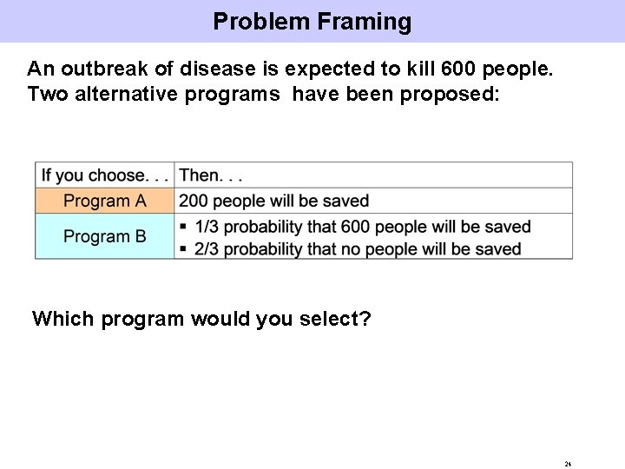Click '1/3 probability that 600 people' line
The height and width of the screenshot is (469, 625).
[x=363, y=227]
